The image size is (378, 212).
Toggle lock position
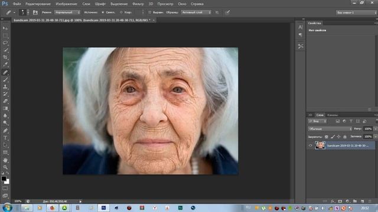coord(338,137)
